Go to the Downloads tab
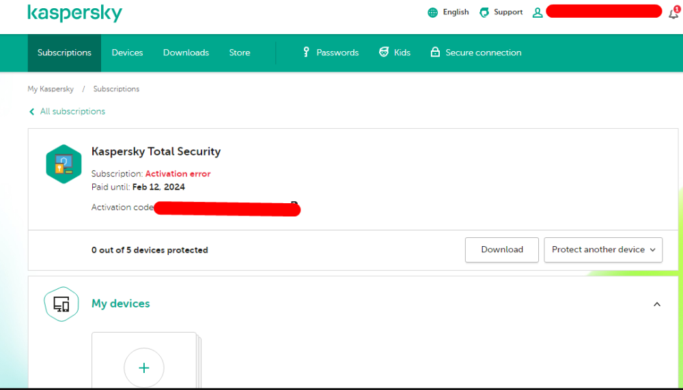Image resolution: width=683 pixels, height=390 pixels. 186,52
